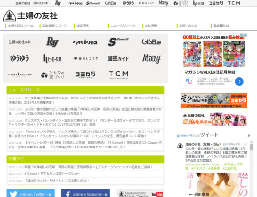Click the 主婦の友社 Twitter一覧 button
Screen dimensions: 257x197
coord(31,193)
